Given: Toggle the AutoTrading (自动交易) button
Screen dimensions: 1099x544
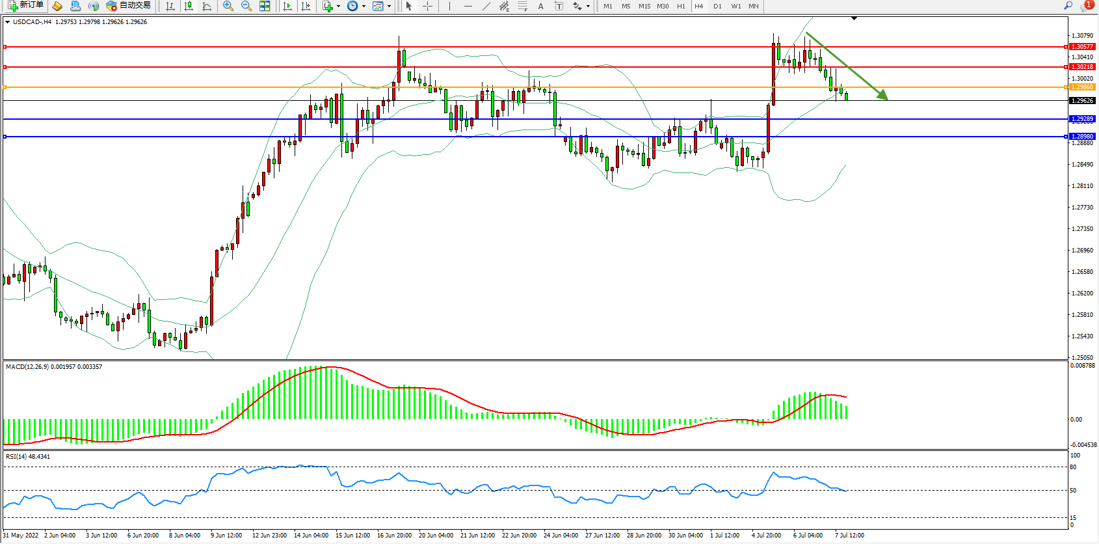Looking at the screenshot, I should point(128,6).
